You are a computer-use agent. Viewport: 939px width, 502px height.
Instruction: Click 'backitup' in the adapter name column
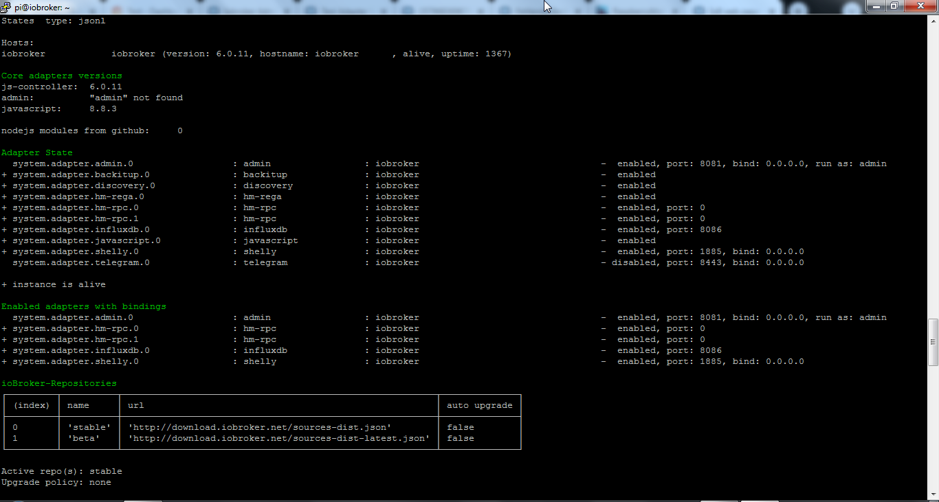(265, 174)
